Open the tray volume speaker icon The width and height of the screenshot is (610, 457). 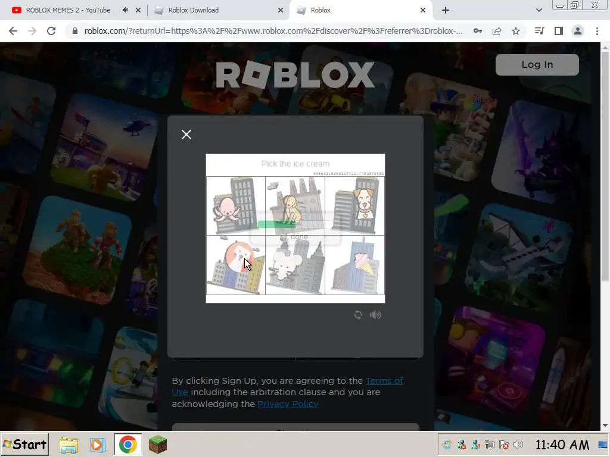518,445
